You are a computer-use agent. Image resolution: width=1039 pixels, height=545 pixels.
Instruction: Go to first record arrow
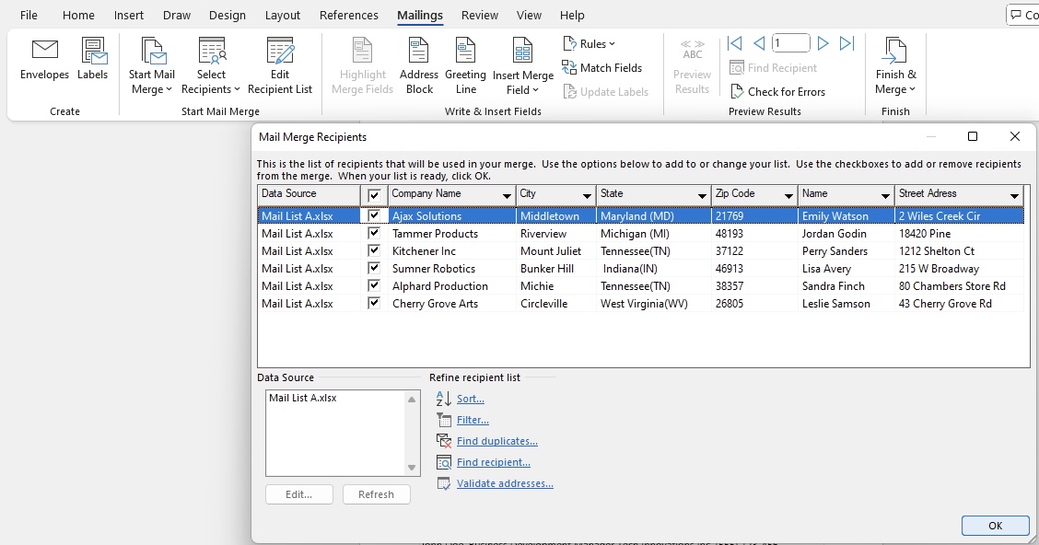[x=734, y=43]
